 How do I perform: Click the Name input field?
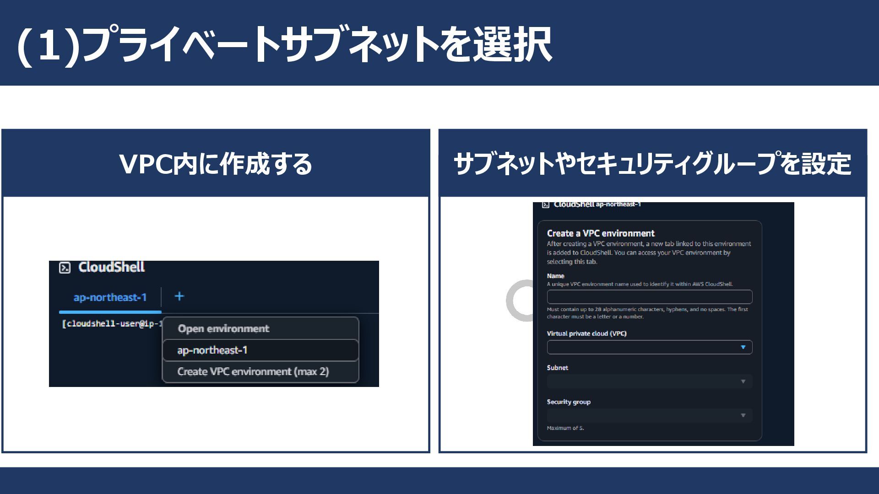point(649,297)
